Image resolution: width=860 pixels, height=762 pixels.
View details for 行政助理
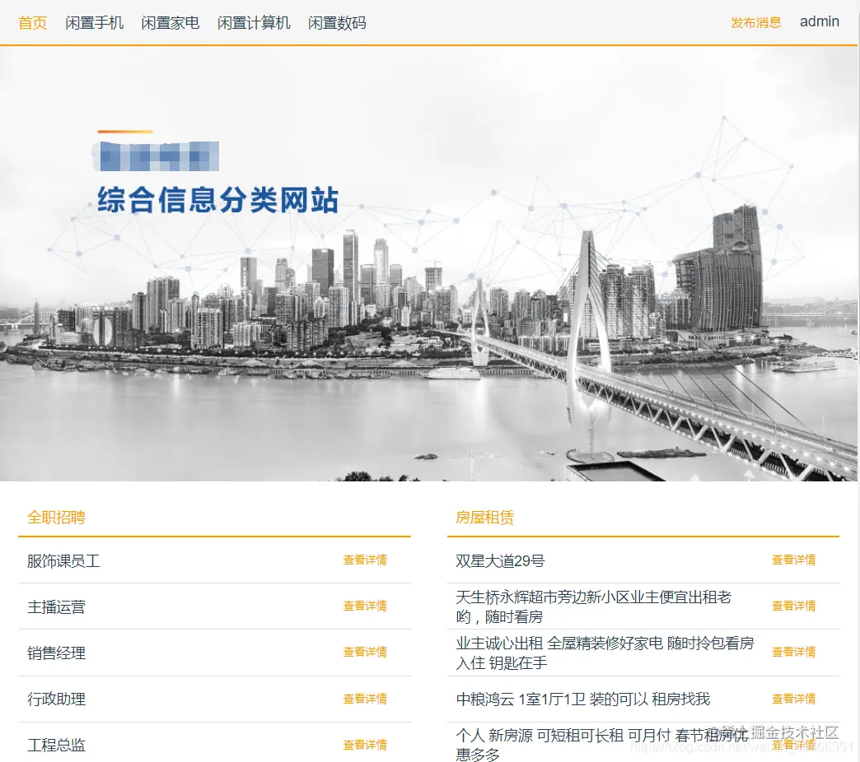coord(365,699)
